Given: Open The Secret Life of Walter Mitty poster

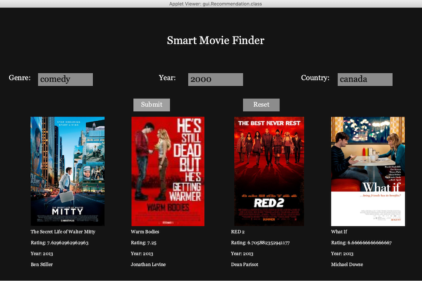Looking at the screenshot, I should 68,171.
